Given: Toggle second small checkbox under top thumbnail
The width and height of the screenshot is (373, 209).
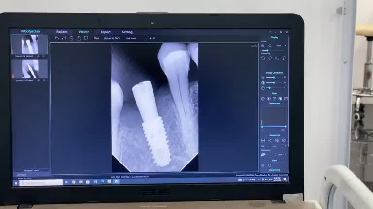Looking at the screenshot, I should [43, 56].
